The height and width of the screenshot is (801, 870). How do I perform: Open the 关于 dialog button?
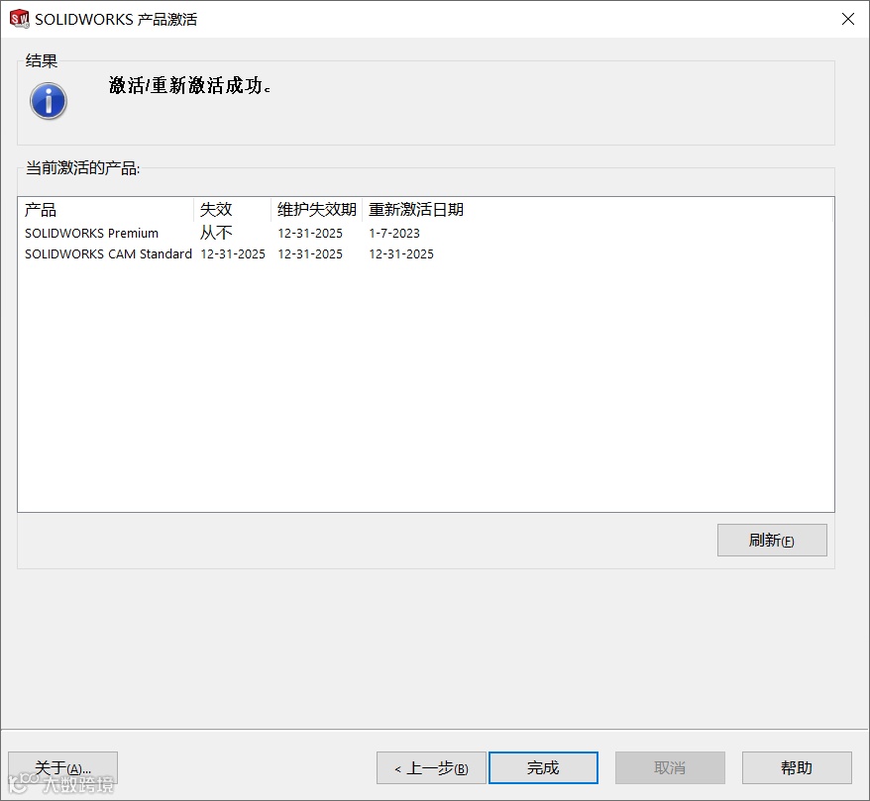(x=62, y=767)
